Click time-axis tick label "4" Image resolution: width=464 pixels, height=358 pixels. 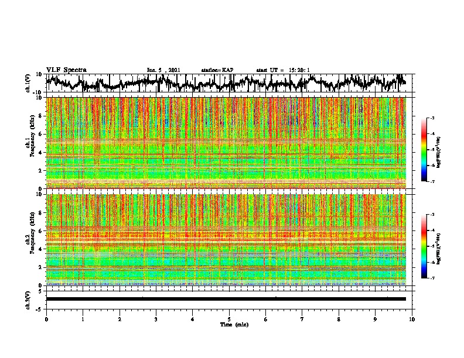(193, 319)
